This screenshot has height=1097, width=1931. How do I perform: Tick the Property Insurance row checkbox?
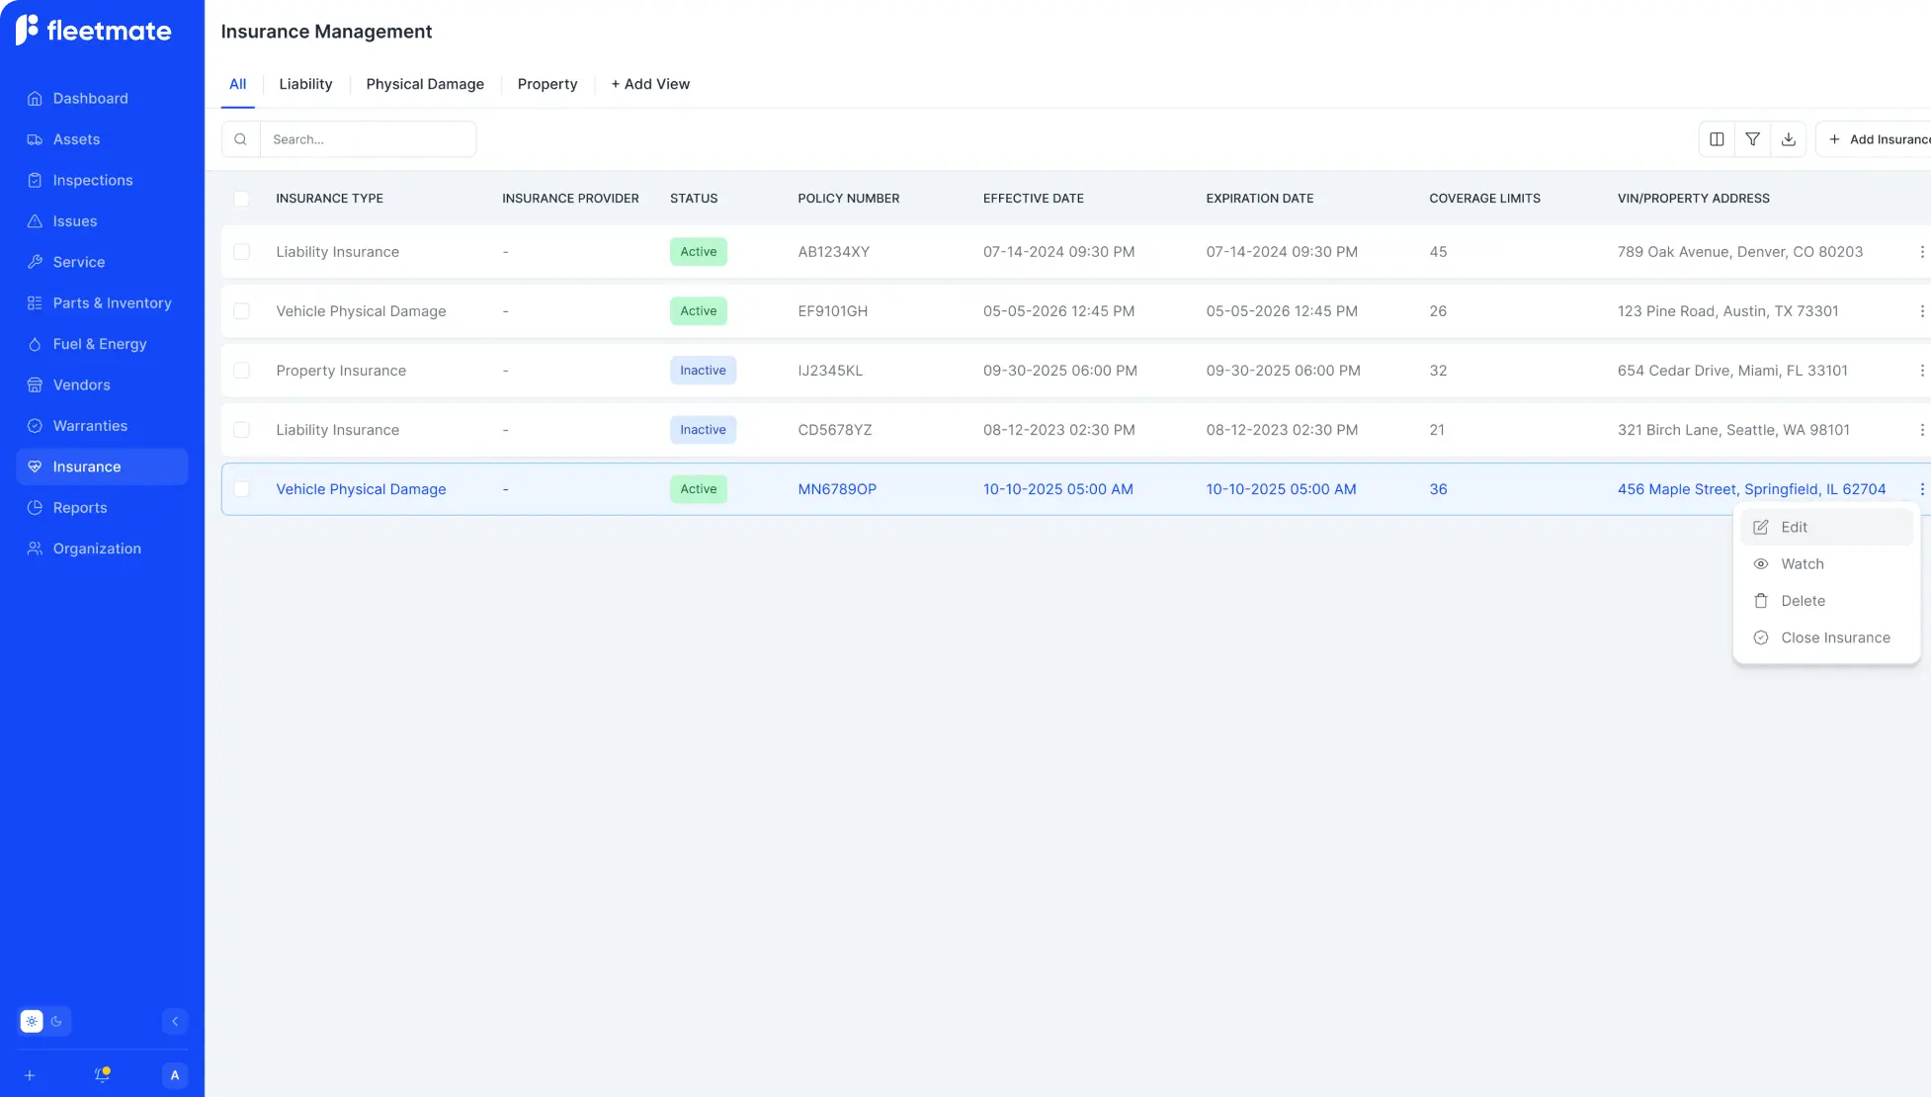pyautogui.click(x=241, y=371)
